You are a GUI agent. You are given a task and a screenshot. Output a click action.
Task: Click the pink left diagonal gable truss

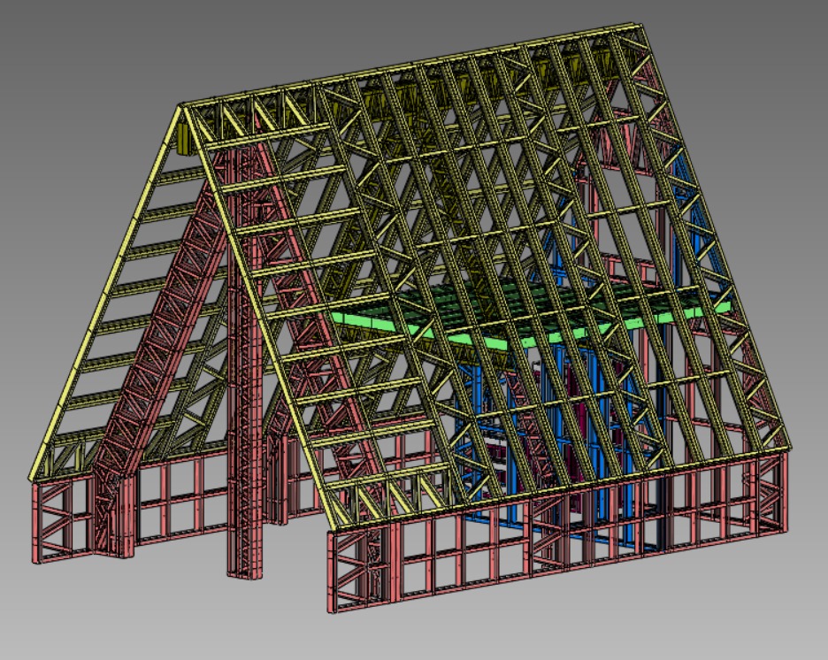coord(150,354)
